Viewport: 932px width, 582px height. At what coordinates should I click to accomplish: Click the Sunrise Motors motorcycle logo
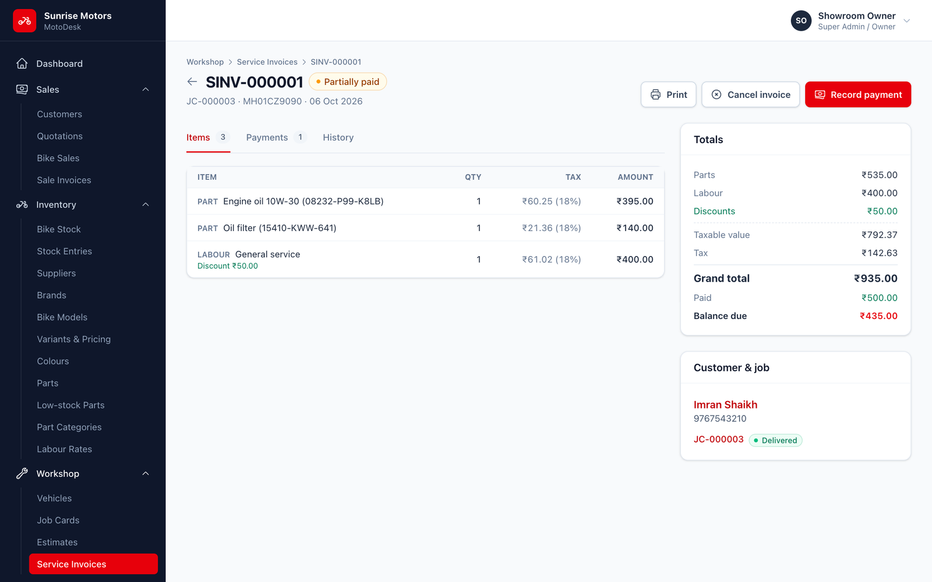24,21
